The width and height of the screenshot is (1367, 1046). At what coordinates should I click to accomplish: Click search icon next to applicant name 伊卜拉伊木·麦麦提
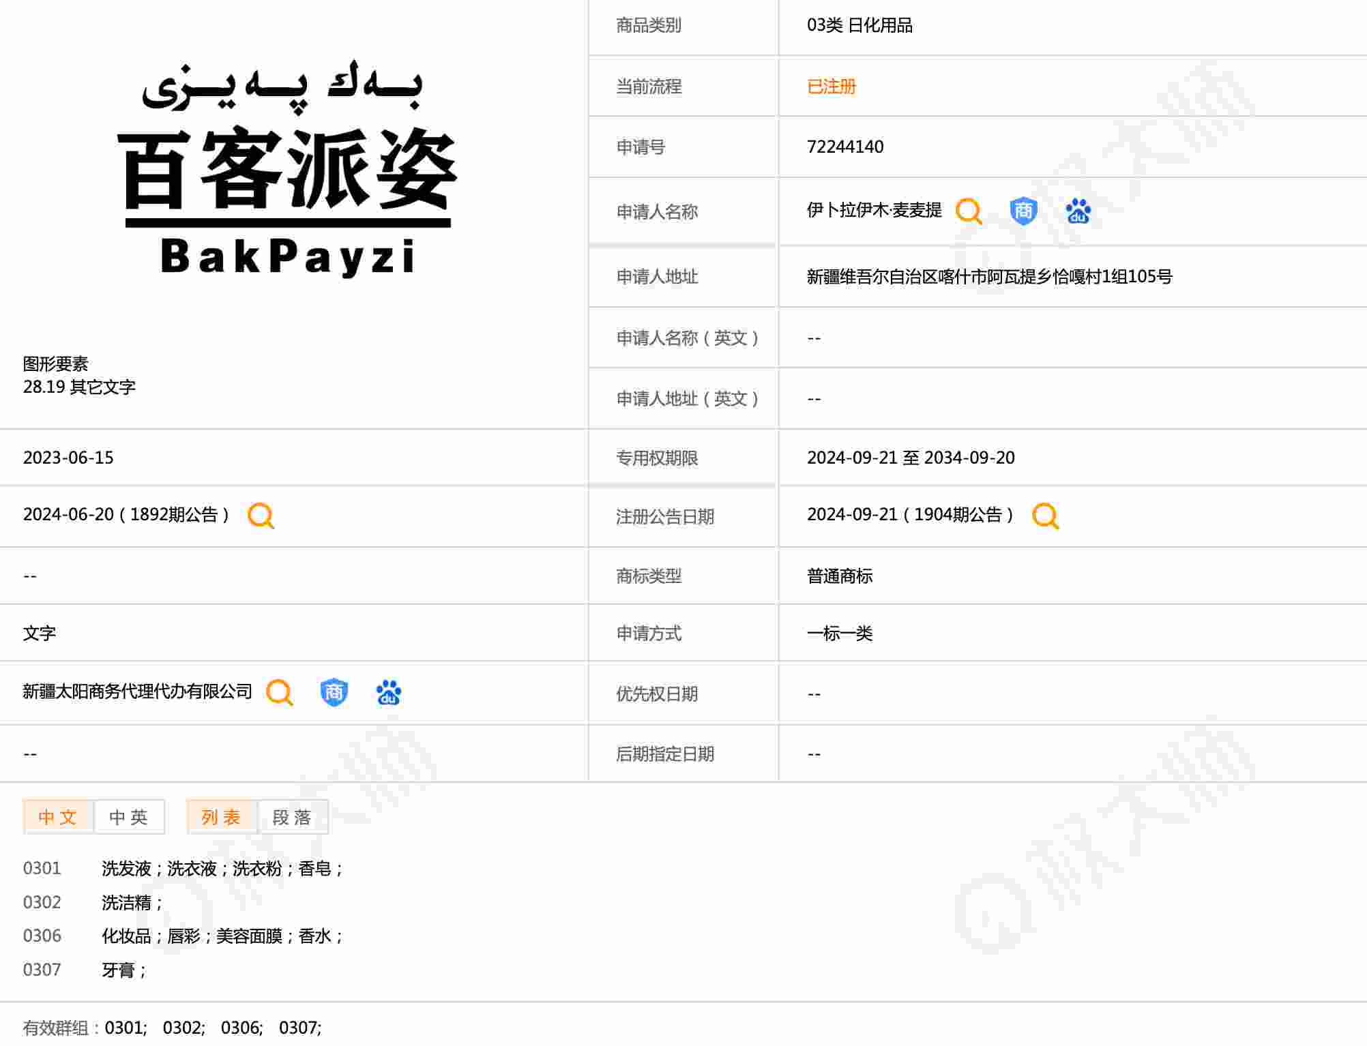coord(969,211)
